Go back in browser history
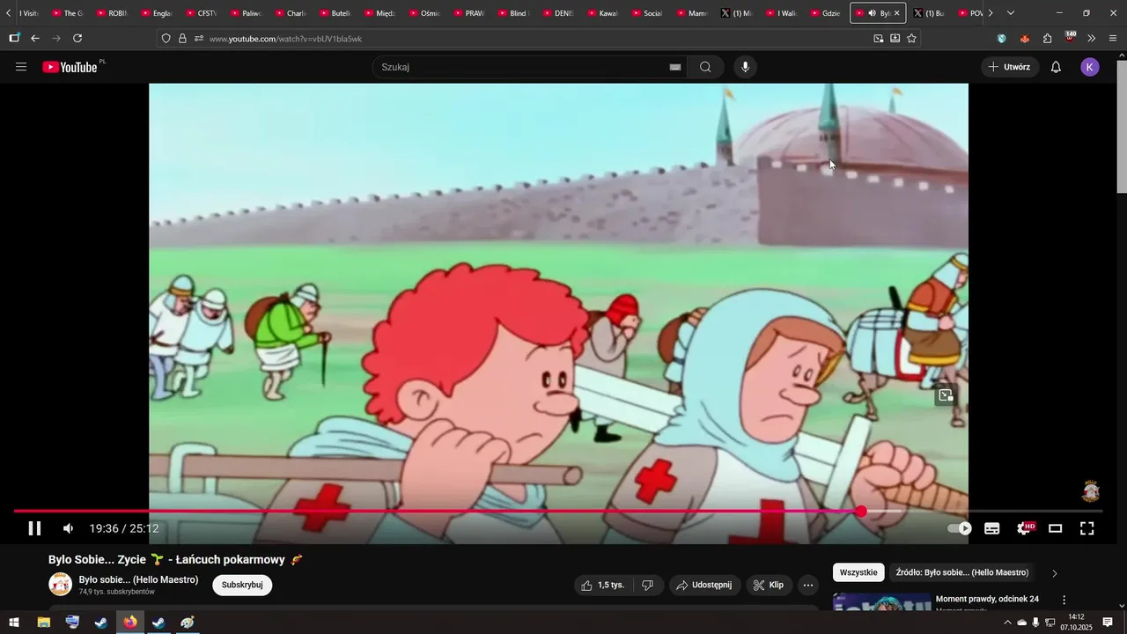Viewport: 1127px width, 634px height. (x=35, y=38)
